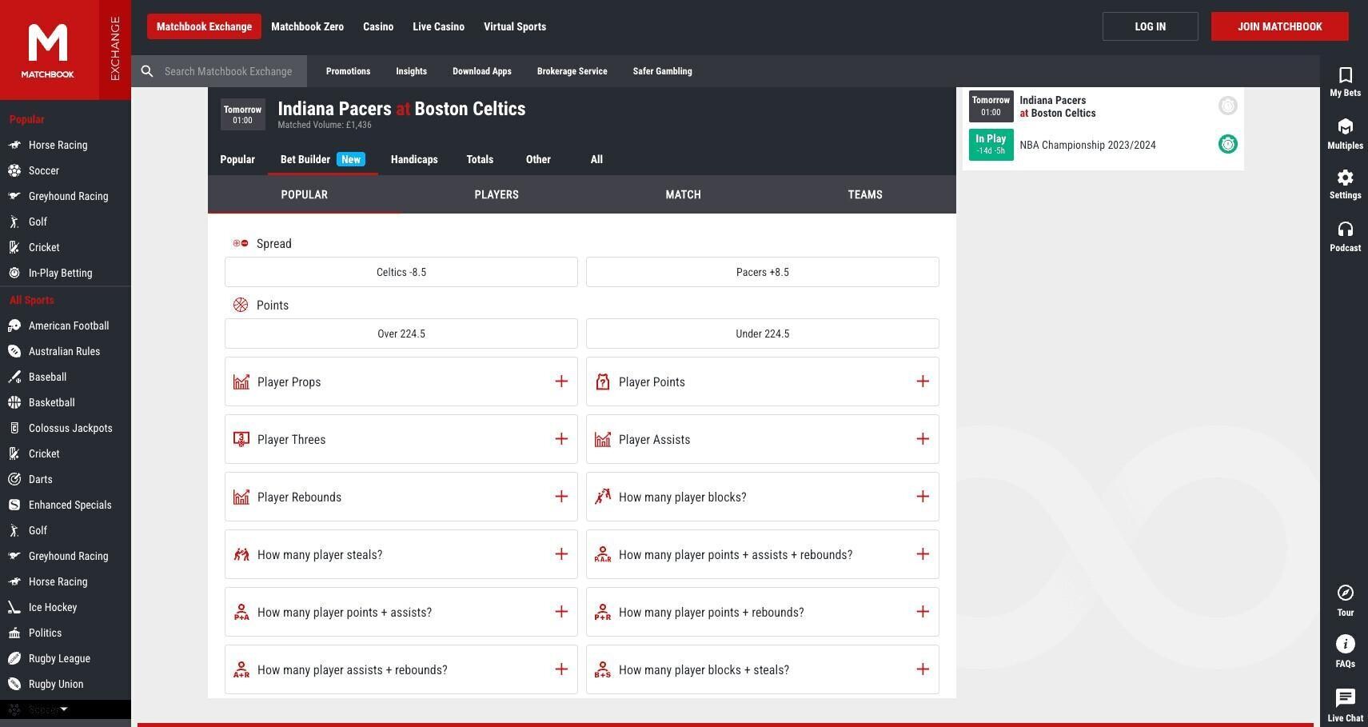This screenshot has height=727, width=1368.
Task: Select Matchbook Zero in top menu
Action: [307, 26]
